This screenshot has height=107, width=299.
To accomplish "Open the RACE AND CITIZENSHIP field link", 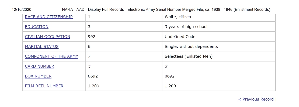I will coord(49,17).
